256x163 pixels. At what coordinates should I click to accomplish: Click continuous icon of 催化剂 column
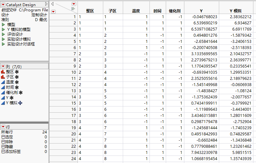pos(3,93)
